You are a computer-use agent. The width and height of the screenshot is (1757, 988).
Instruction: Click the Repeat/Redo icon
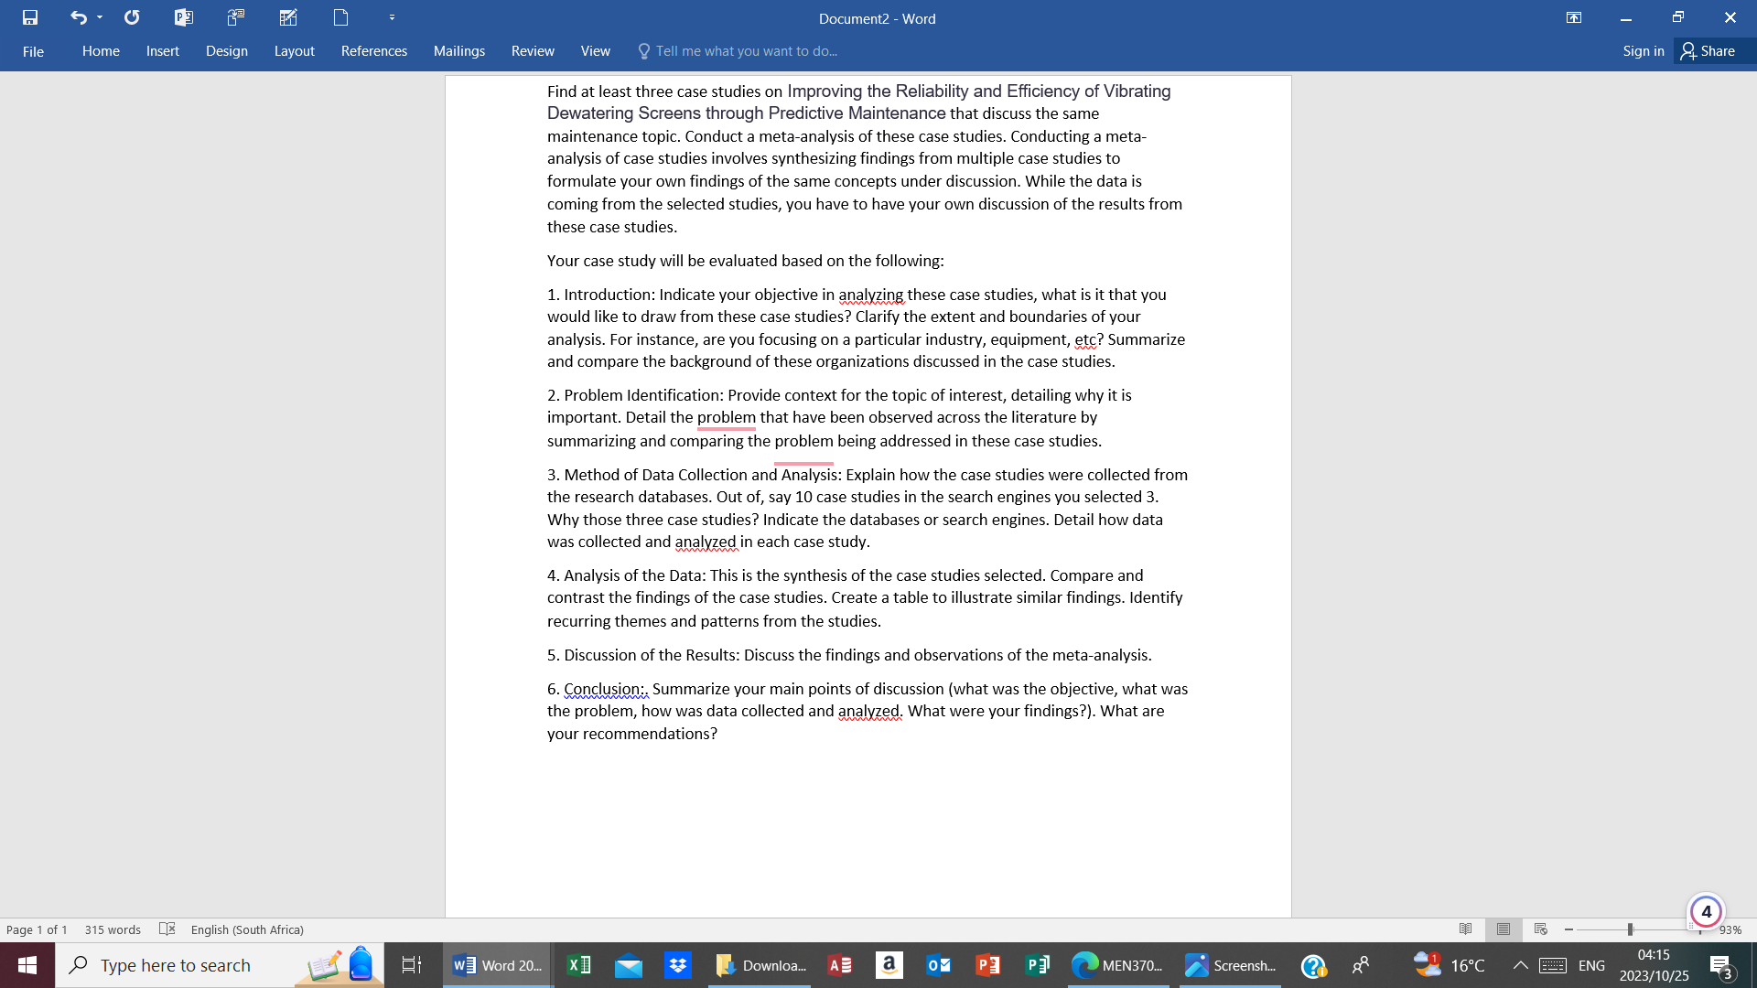tap(132, 16)
